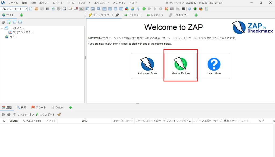
Task: Click the notepad icon at toolbar end
Action: tap(207, 9)
